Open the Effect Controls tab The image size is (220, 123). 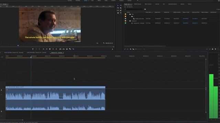148,4
